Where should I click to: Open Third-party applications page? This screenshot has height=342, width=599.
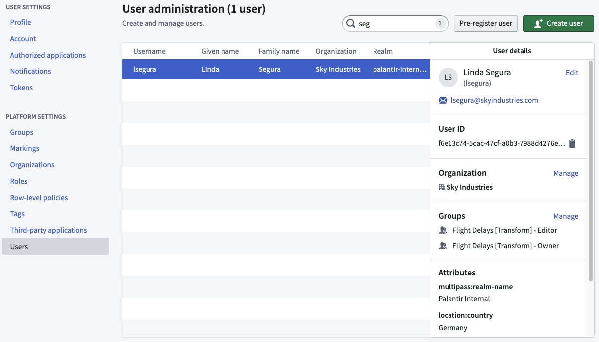click(49, 230)
